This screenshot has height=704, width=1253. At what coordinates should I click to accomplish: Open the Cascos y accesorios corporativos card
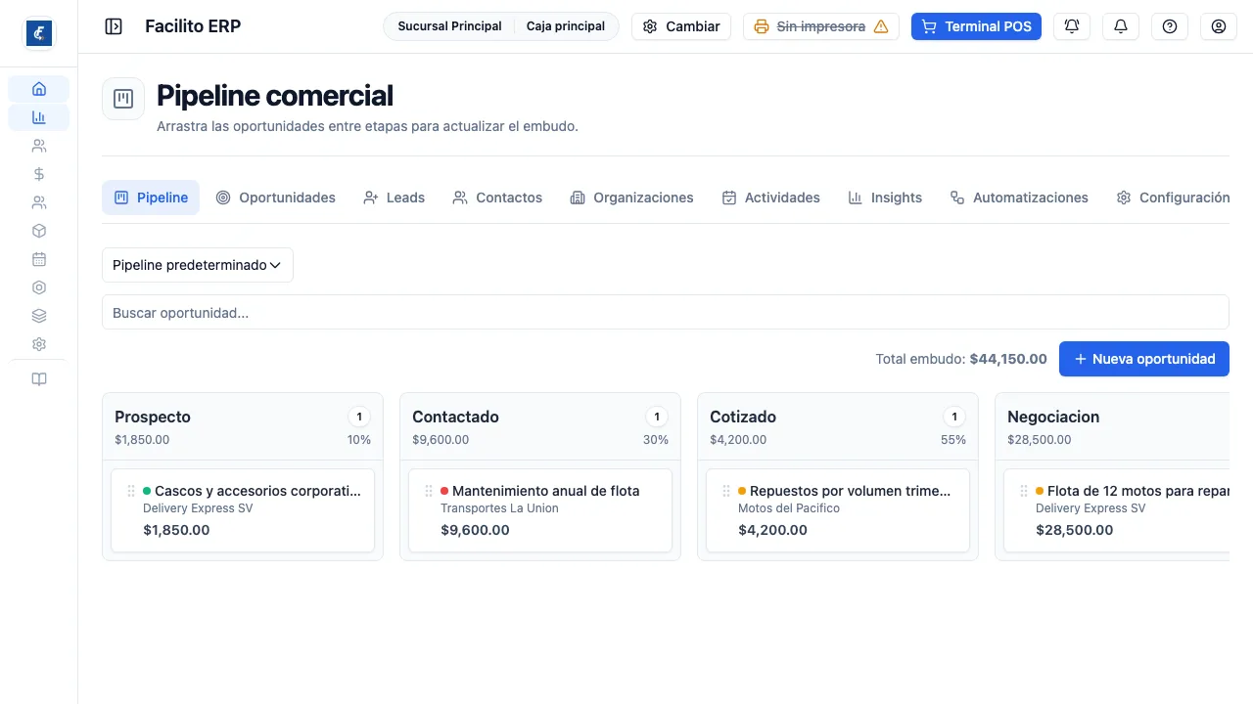243,510
